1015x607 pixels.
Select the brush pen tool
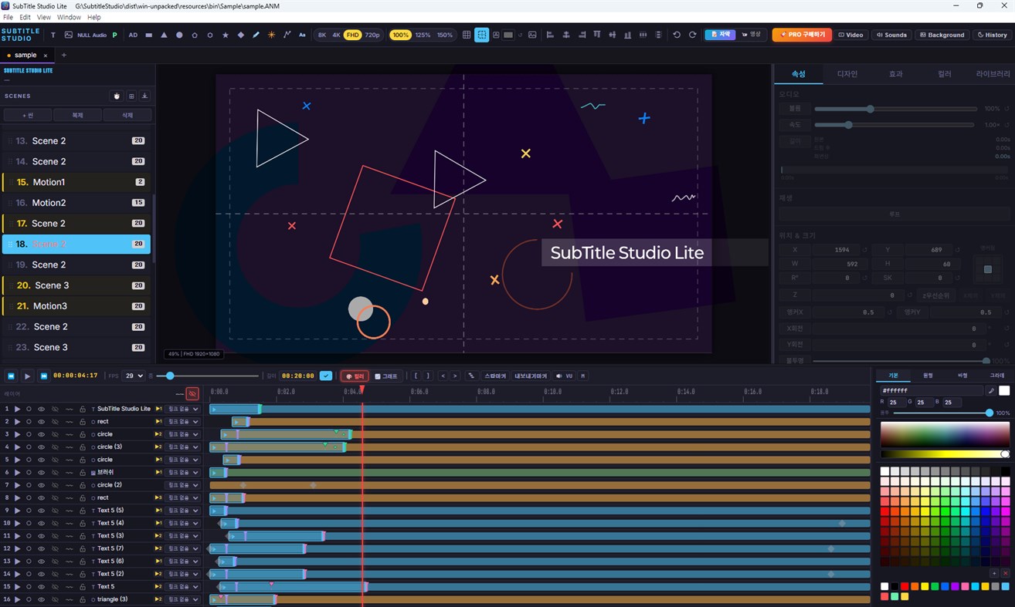click(256, 35)
